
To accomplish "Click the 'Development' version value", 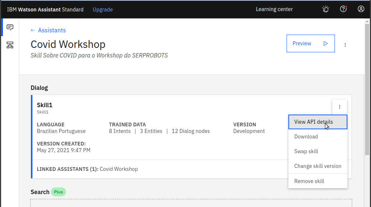I will (x=249, y=131).
